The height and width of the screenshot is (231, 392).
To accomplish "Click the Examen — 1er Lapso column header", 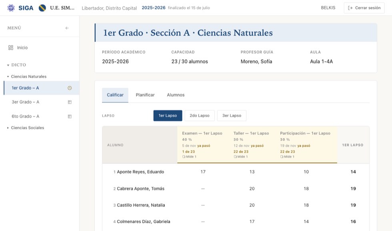I will click(202, 134).
